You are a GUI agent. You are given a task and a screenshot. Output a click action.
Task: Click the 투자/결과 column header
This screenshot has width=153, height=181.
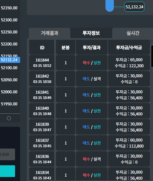pos(92,47)
